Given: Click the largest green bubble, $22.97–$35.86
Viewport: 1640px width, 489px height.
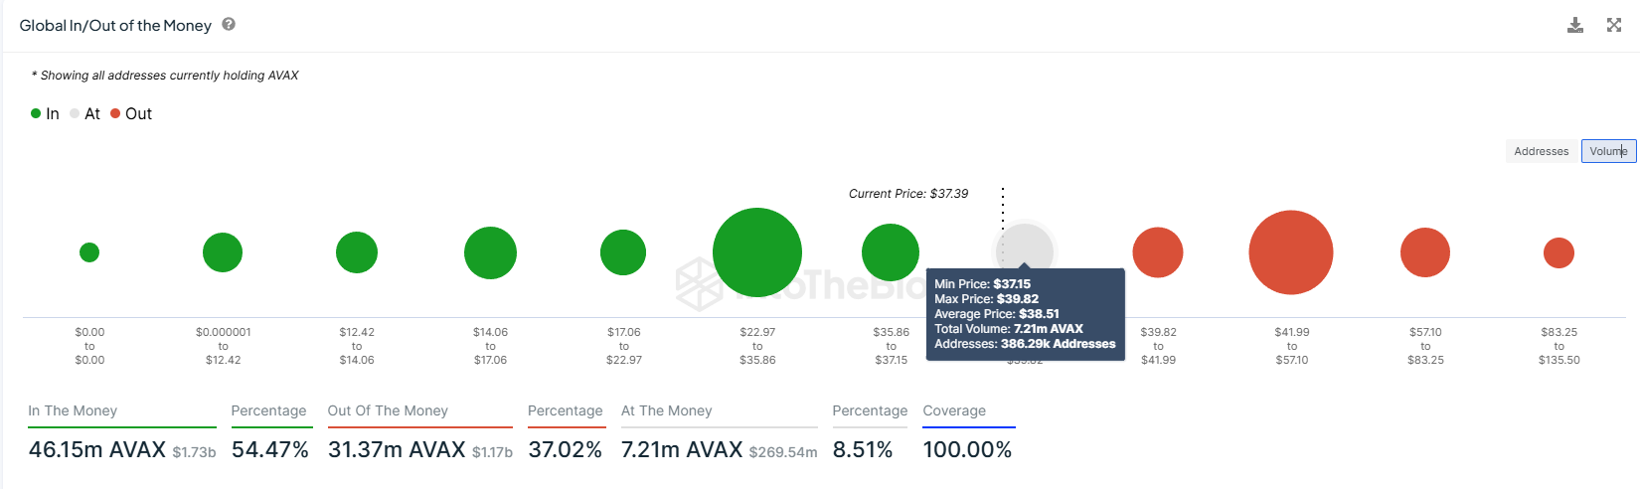Looking at the screenshot, I should click(x=757, y=252).
